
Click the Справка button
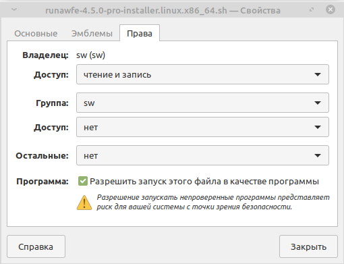pos(36,246)
